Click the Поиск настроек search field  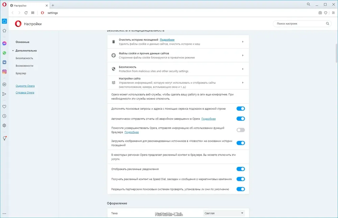[x=302, y=24]
